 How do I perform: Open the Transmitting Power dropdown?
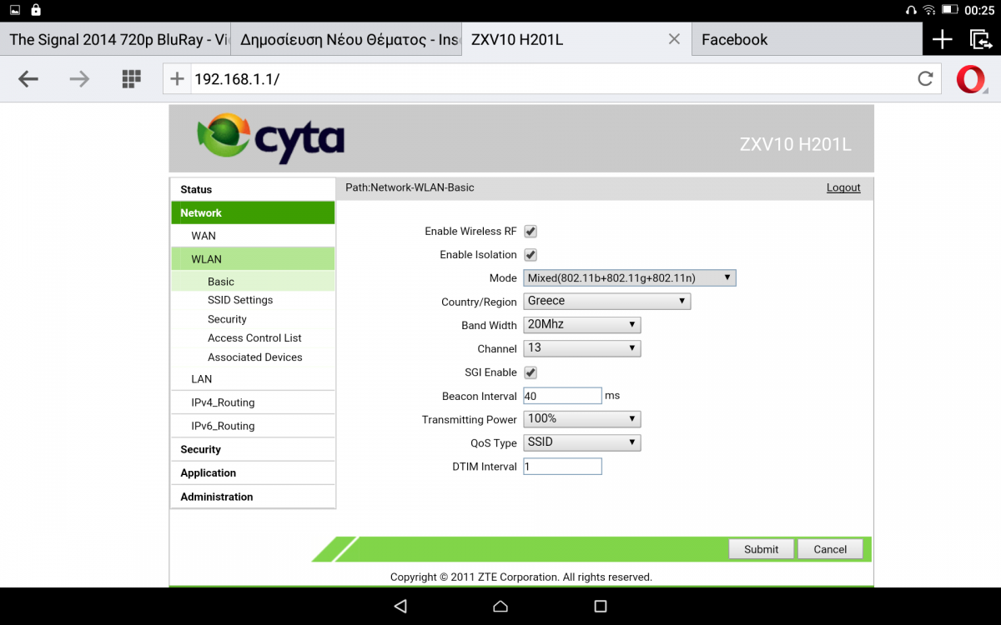tap(581, 418)
